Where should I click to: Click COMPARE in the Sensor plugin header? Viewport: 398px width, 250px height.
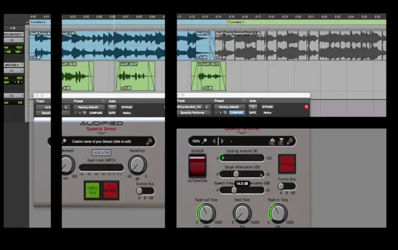click(96, 113)
